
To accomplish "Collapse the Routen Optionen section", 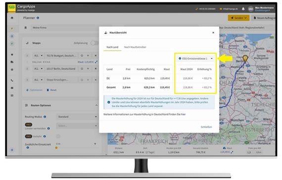I will 96,105.
